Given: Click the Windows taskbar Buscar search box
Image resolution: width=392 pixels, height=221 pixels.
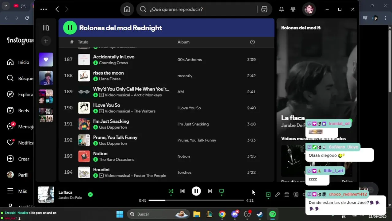Looking at the screenshot, I should [158, 214].
